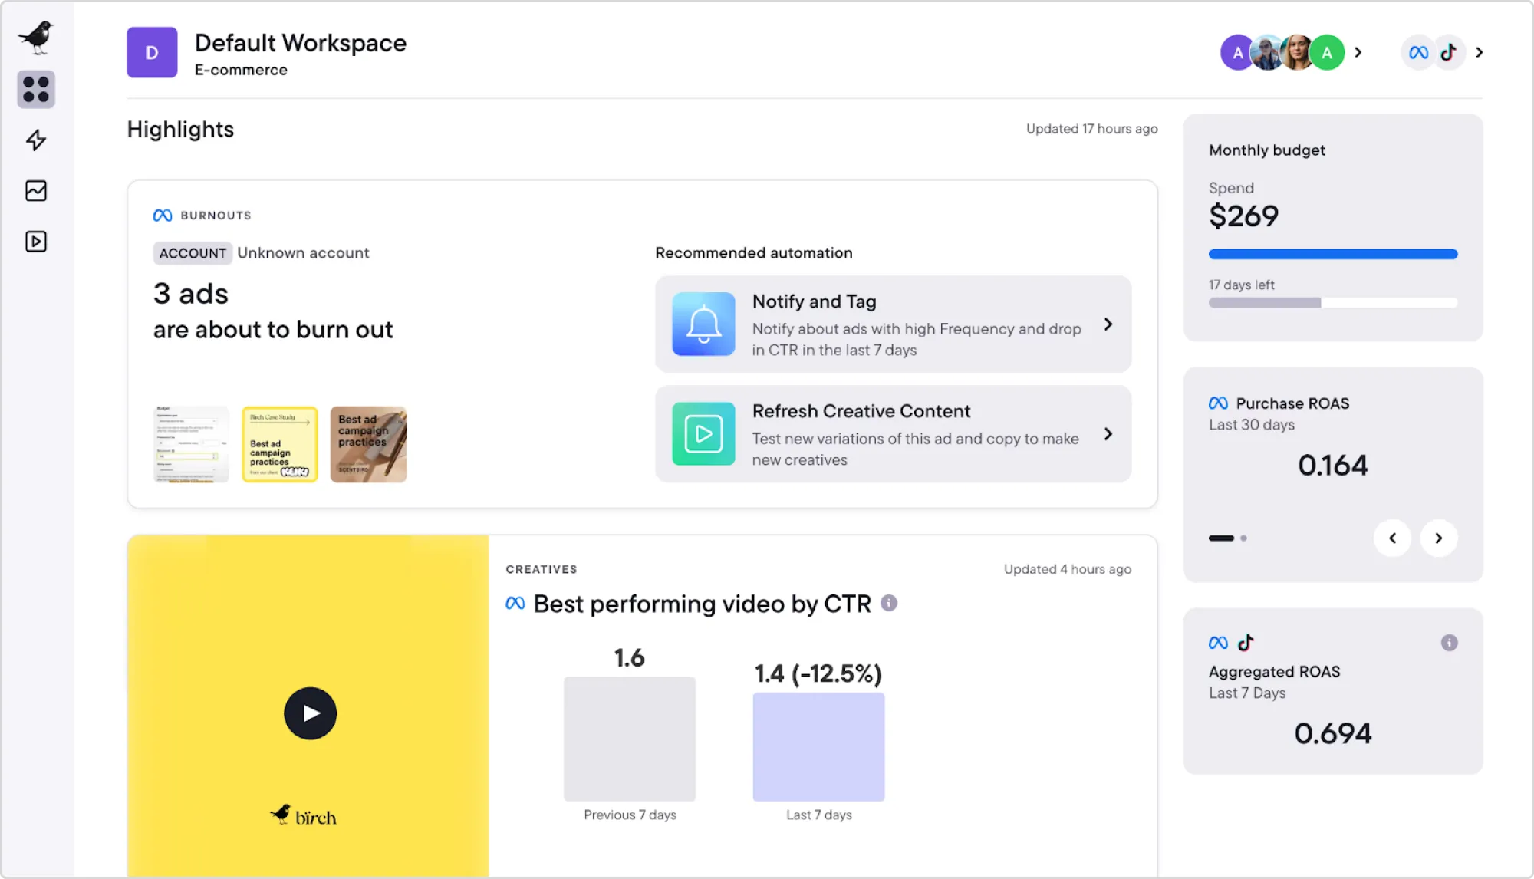Image resolution: width=1534 pixels, height=879 pixels.
Task: Open the analytics chart icon in the sidebar
Action: (35, 190)
